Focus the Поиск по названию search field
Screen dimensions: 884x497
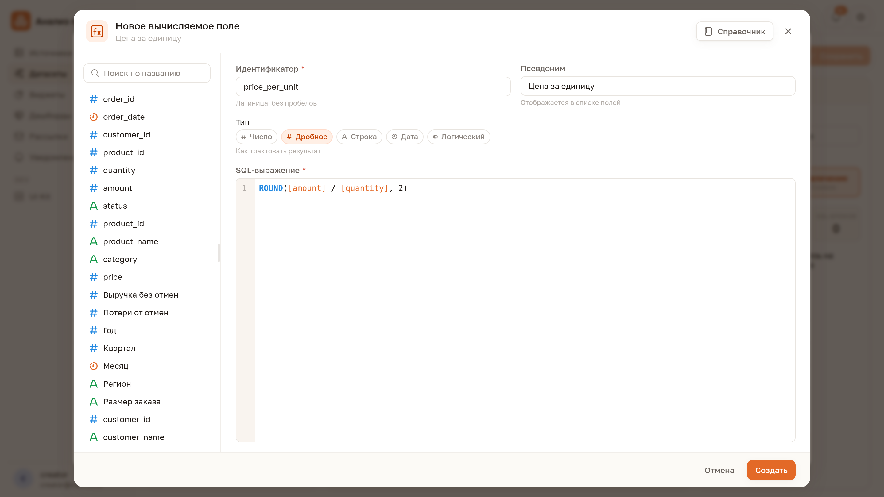pos(147,73)
